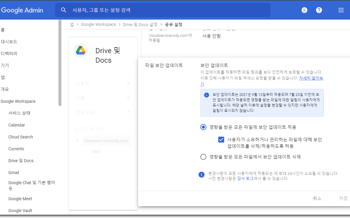
Task: Open Google Meet in the sidebar
Action: tap(20, 199)
